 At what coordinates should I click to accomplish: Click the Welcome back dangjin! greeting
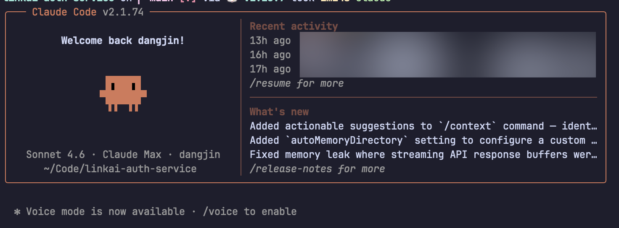(x=123, y=41)
